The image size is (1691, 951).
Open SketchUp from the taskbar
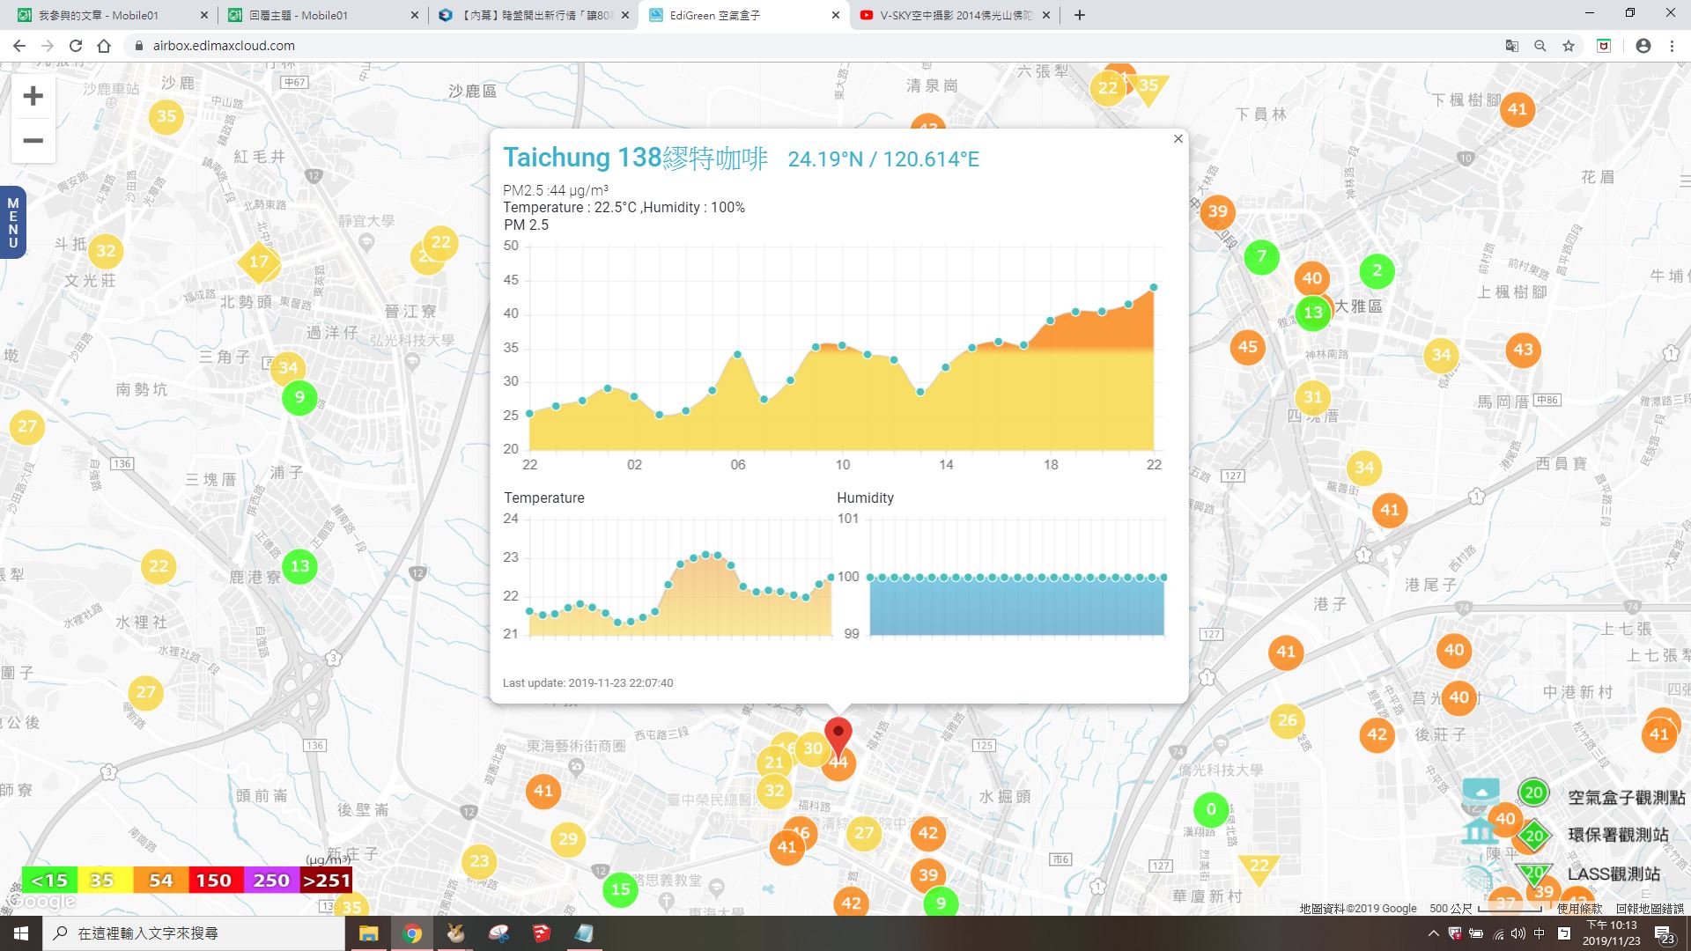coord(541,933)
